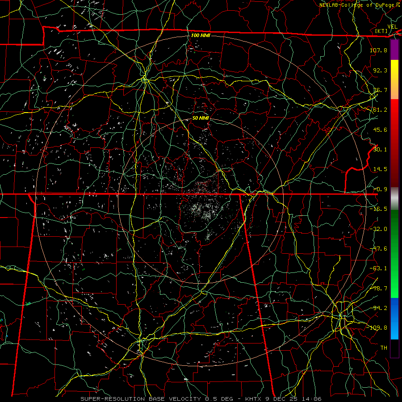Click the Super-Resolution Base Velocity footer caption
The width and height of the screenshot is (402, 402).
tap(201, 399)
